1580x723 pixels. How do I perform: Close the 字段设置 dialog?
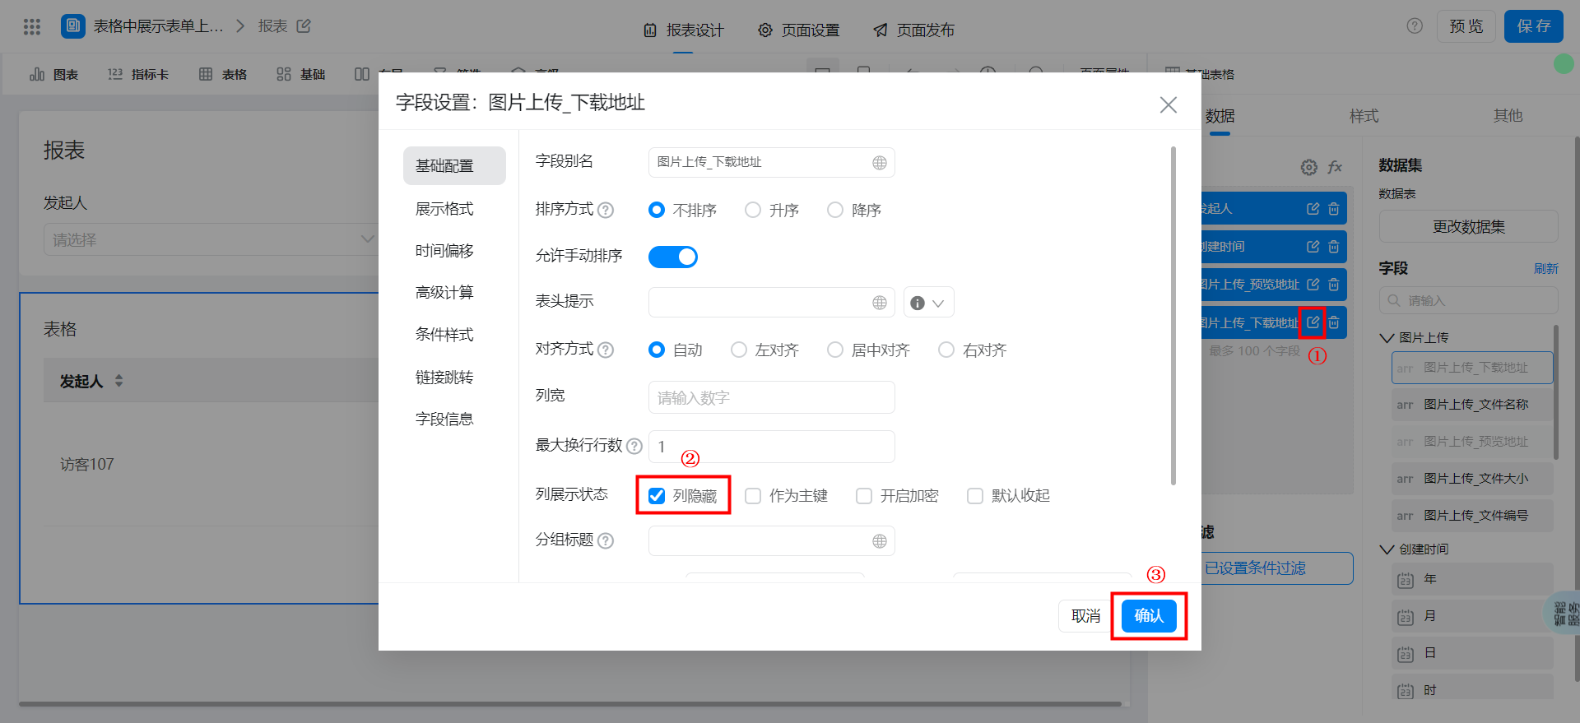1169,104
